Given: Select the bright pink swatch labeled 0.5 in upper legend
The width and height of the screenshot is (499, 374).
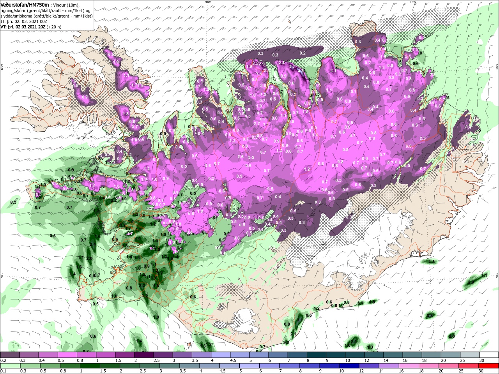Looking at the screenshot, I should pos(67,355).
